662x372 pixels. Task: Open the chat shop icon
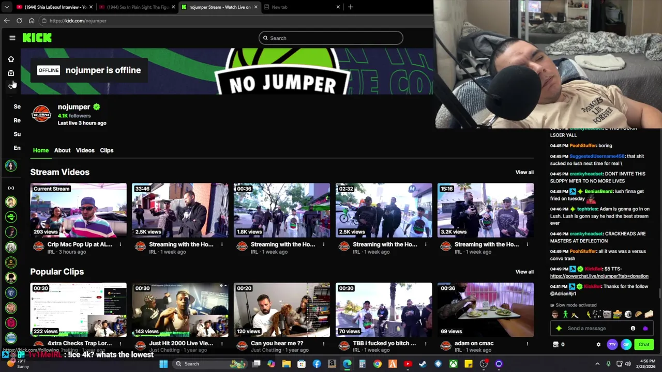point(555,345)
